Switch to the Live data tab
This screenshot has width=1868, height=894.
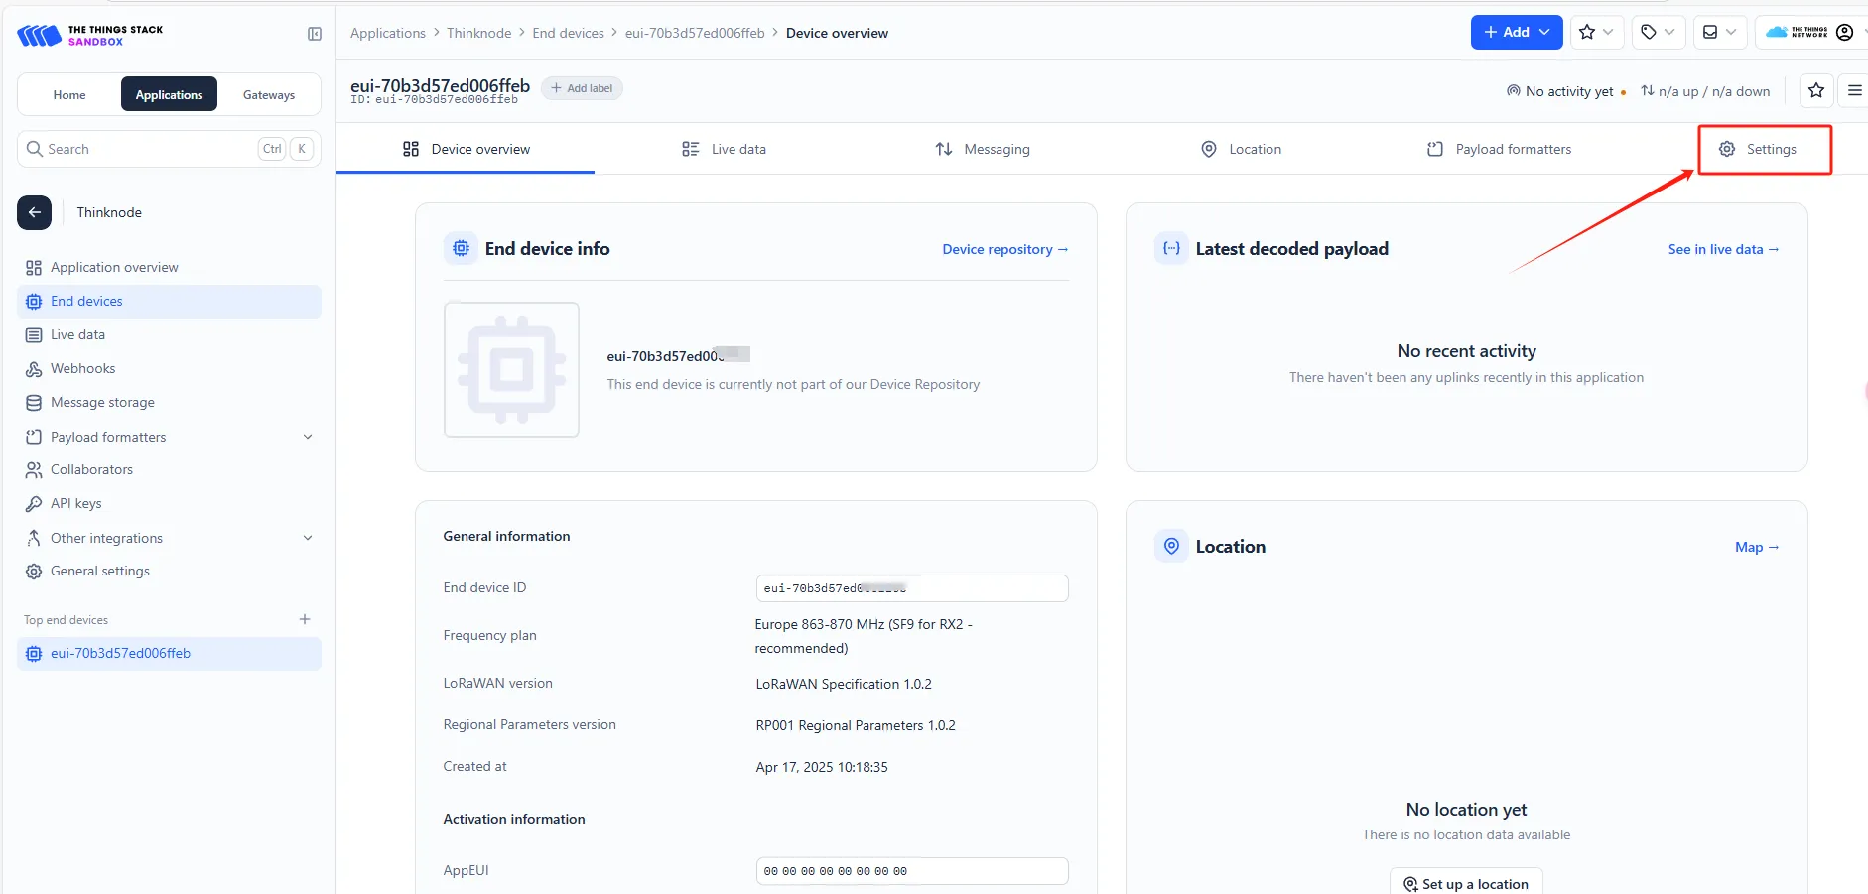click(x=724, y=149)
